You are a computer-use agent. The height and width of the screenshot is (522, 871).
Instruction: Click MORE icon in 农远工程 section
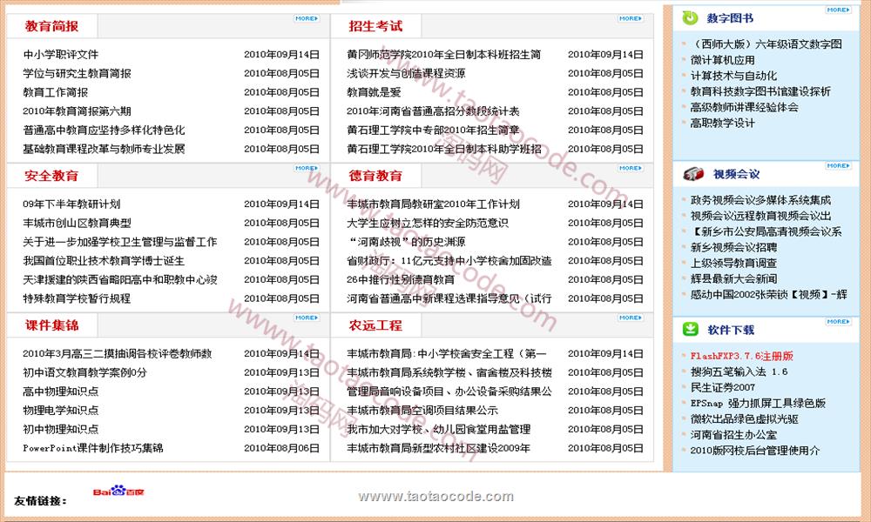pyautogui.click(x=631, y=318)
